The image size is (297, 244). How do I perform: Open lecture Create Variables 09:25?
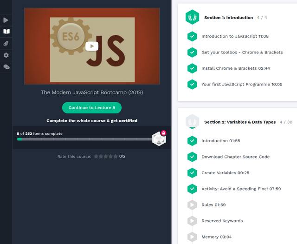pos(226,173)
